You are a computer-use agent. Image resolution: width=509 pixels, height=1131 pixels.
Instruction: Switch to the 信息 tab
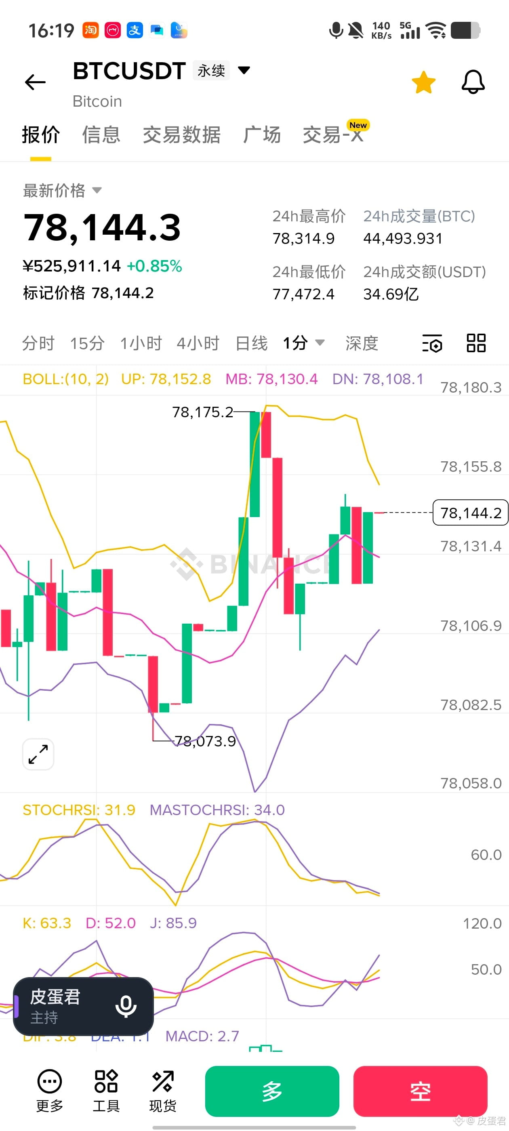coord(101,135)
